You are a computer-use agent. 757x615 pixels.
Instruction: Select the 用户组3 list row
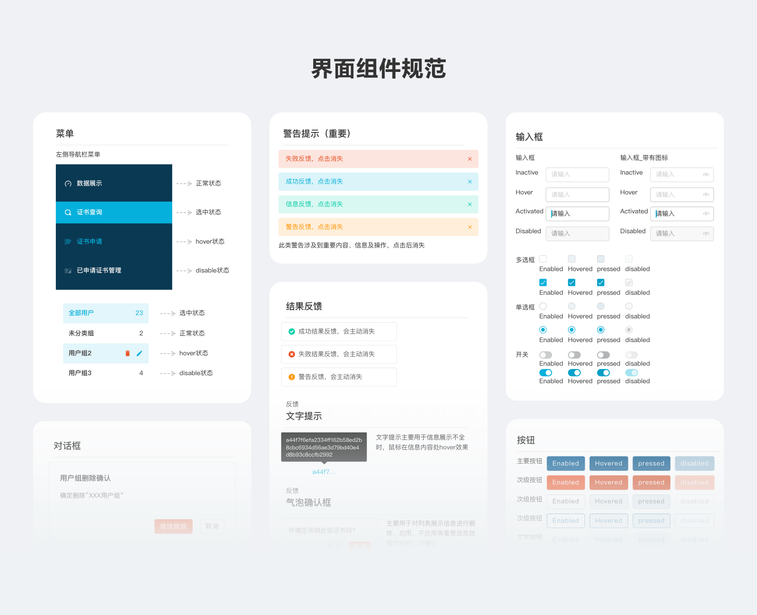pyautogui.click(x=106, y=373)
